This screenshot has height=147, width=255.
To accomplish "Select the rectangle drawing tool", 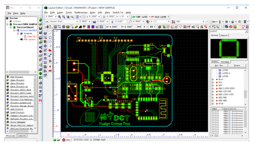I will 50,38.
